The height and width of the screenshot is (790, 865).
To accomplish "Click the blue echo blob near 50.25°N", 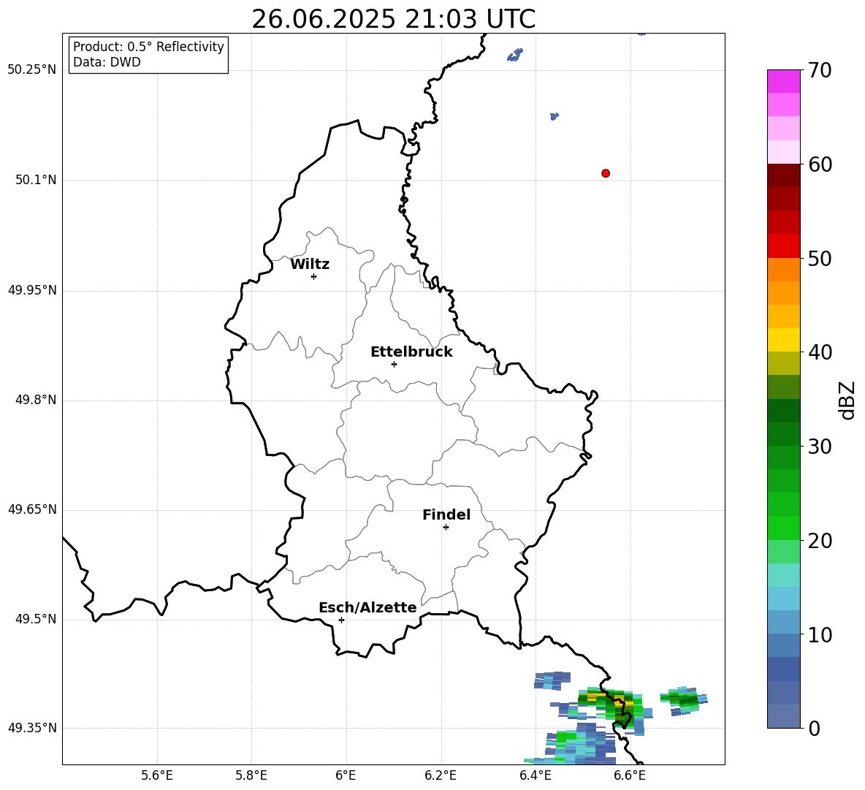I will click(515, 55).
